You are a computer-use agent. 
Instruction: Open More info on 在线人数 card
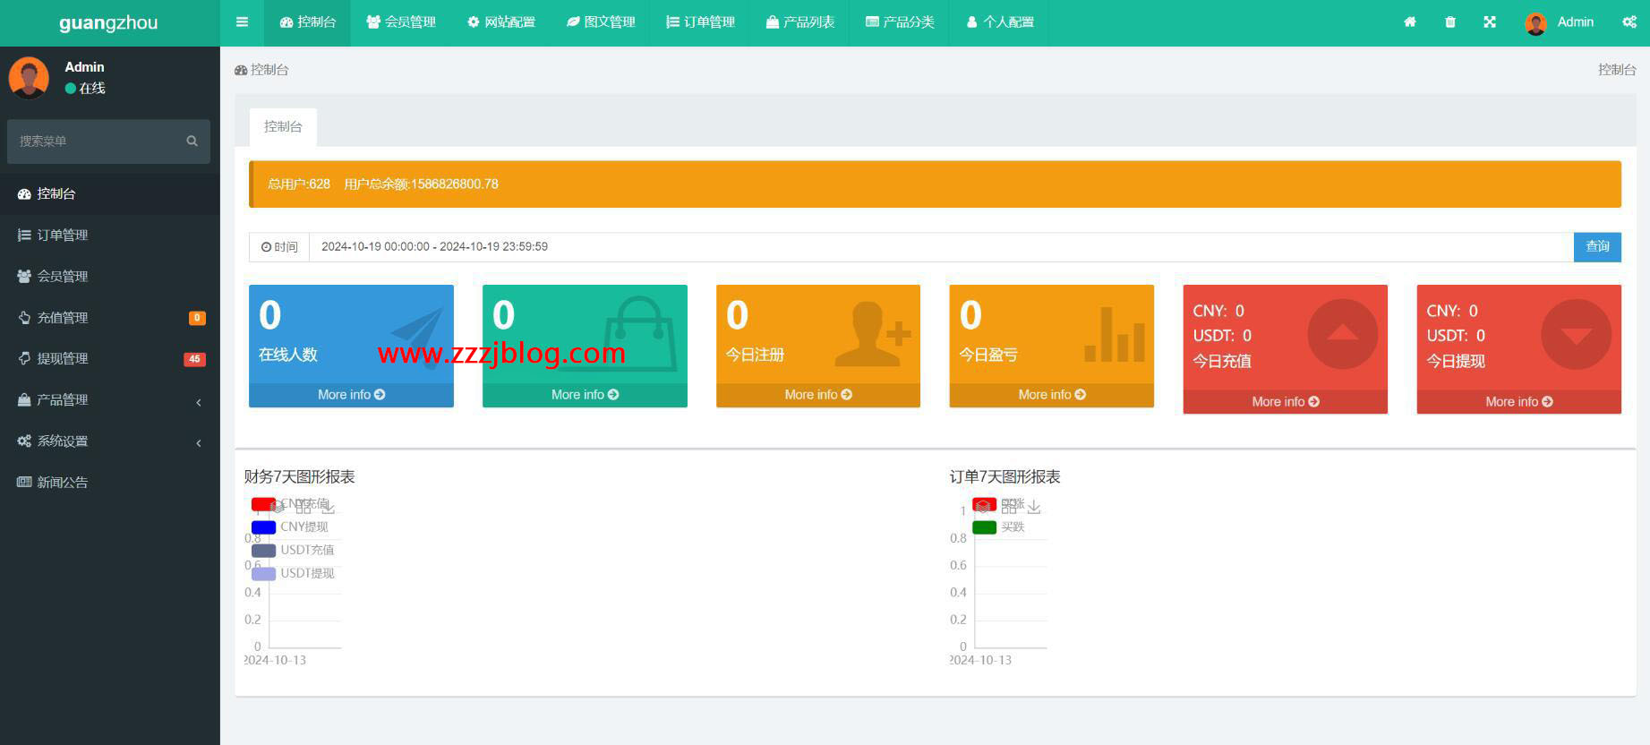click(x=351, y=395)
